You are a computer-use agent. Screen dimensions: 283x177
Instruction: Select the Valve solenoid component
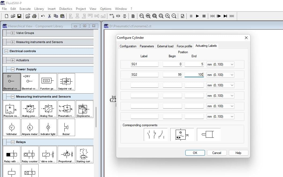tap(48, 155)
